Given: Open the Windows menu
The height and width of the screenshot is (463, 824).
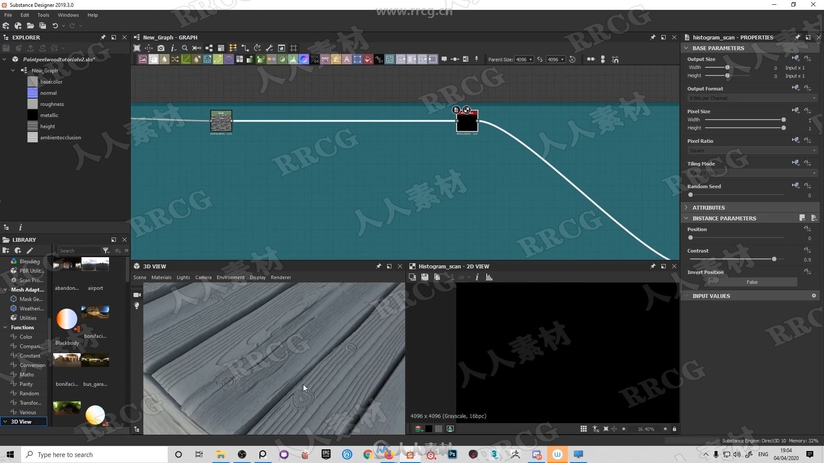Looking at the screenshot, I should coord(68,15).
